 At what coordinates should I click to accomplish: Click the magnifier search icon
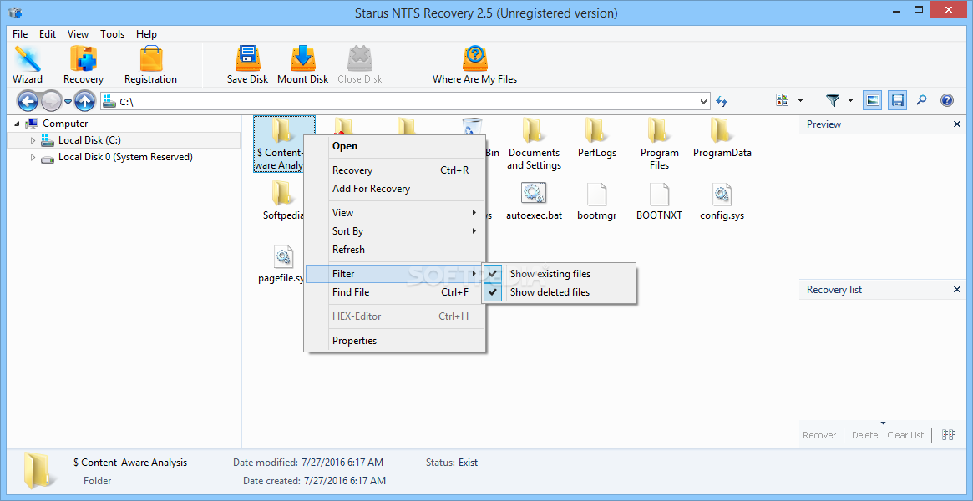921,100
